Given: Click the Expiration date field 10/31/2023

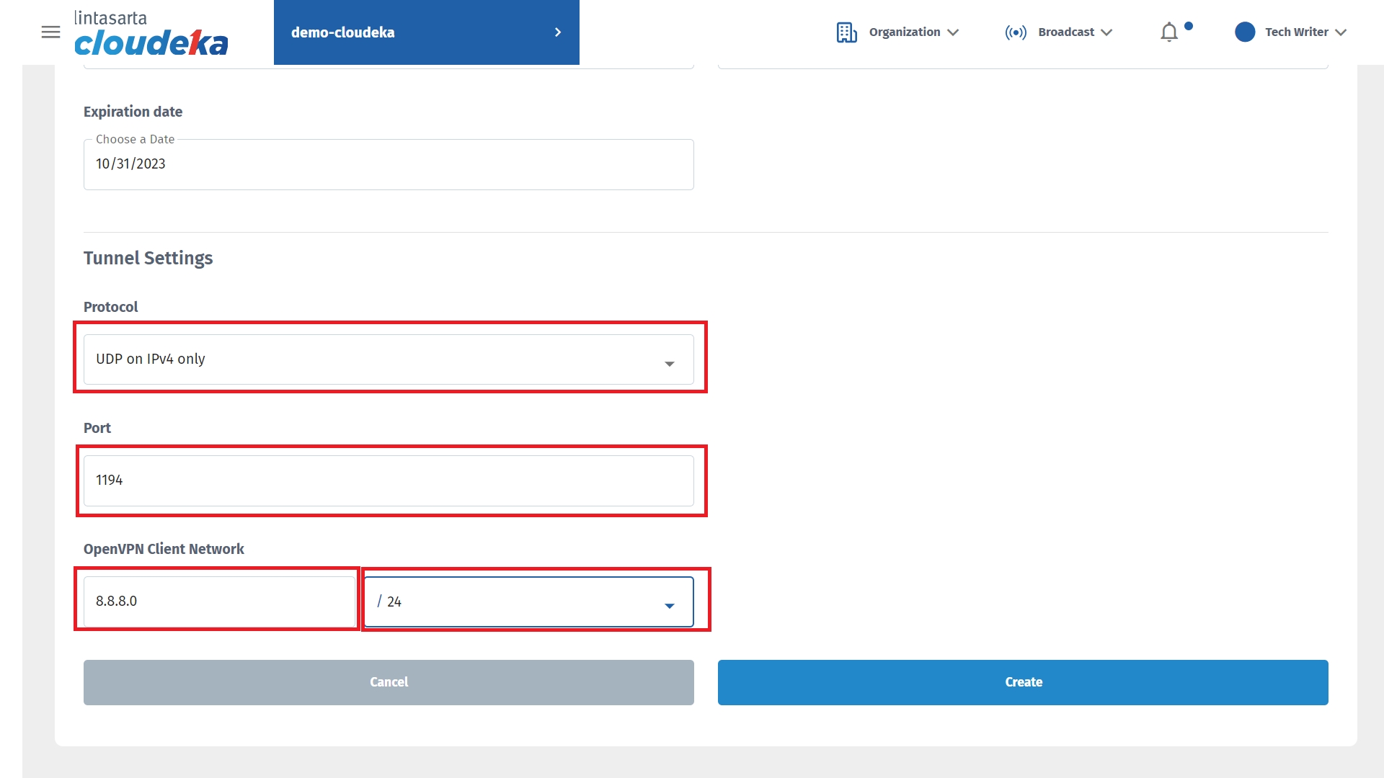Looking at the screenshot, I should point(389,165).
